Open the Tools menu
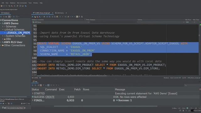The height and width of the screenshot is (113, 201). point(30,3)
